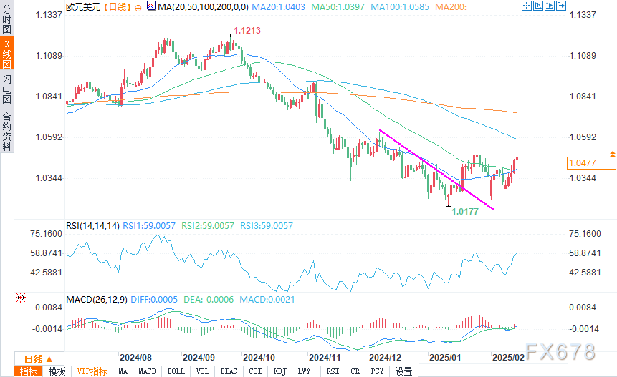Choose the MA indicator button
This screenshot has height=377, width=617.
click(123, 371)
